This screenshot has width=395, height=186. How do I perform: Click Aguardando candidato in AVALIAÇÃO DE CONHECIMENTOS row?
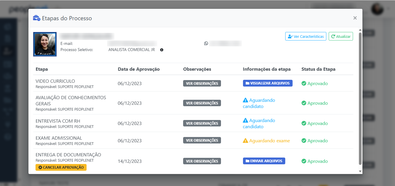(259, 103)
